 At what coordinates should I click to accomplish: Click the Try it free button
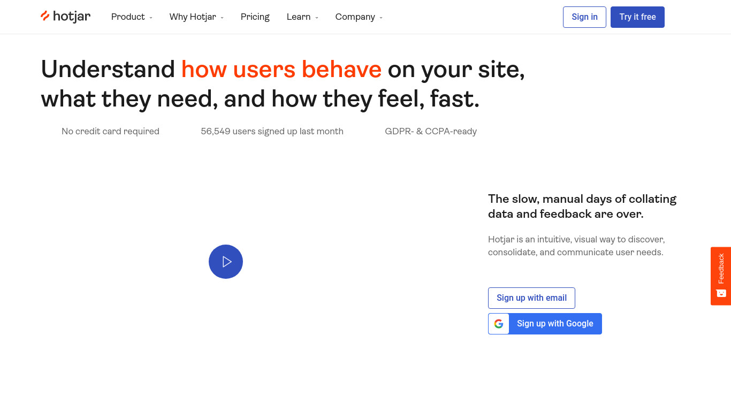click(x=637, y=17)
